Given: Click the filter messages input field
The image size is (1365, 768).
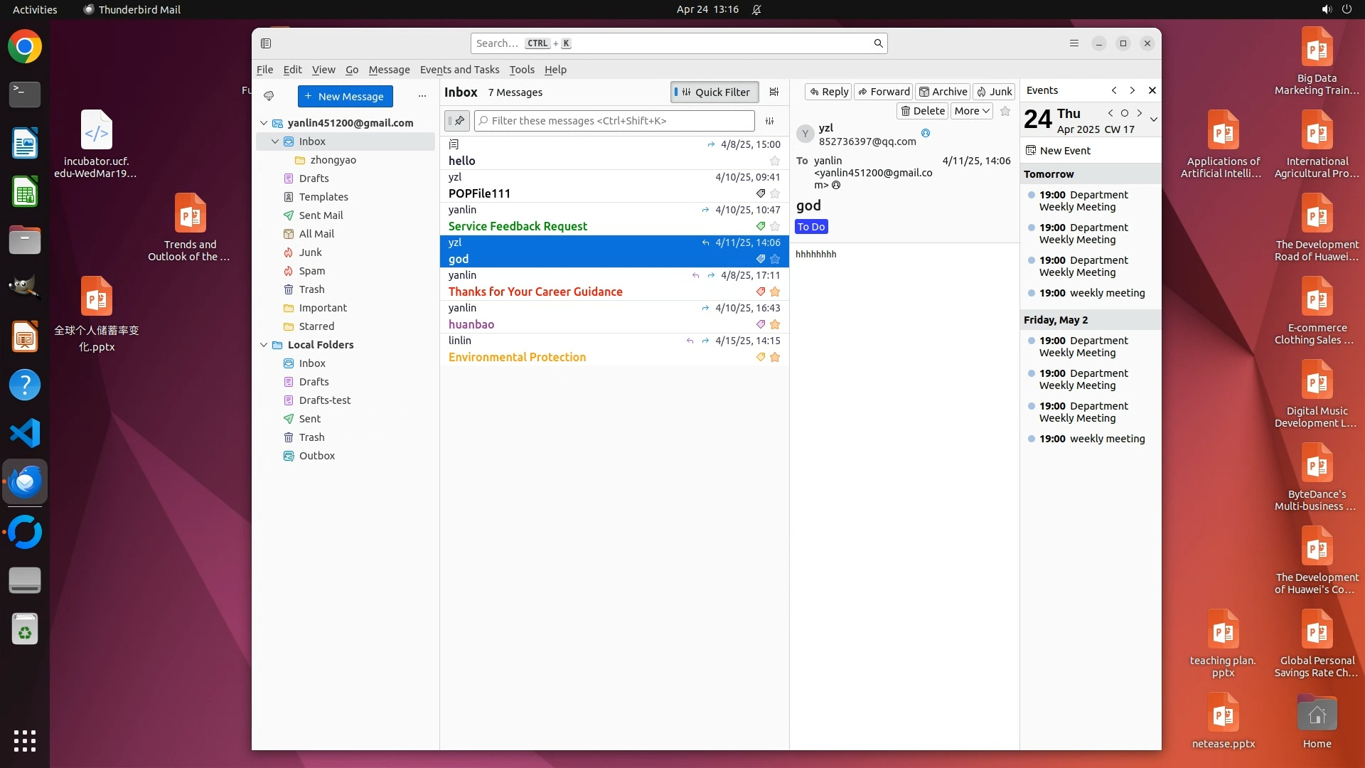Looking at the screenshot, I should pos(615,121).
